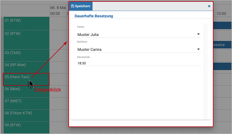Screen dimensions: 232x134
Task: Close the Dauerhafte Besatzung dialog
Action: 209,6
